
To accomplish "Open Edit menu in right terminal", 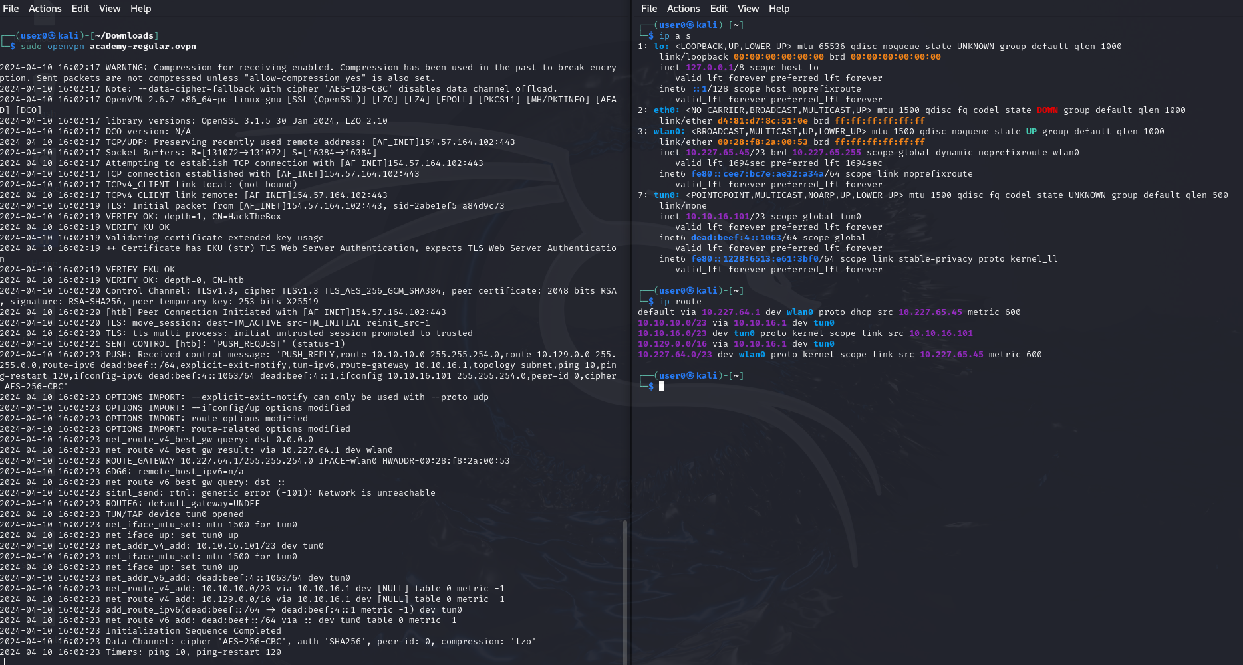I will [719, 9].
